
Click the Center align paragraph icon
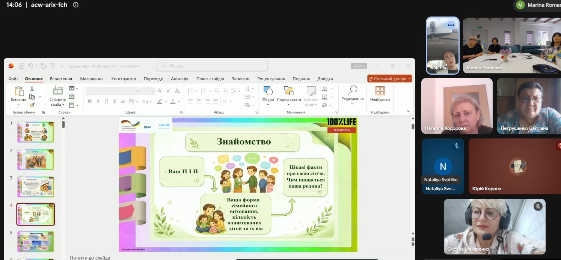199,101
